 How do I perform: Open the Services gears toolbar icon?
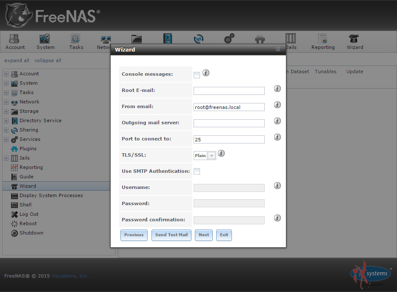pos(229,38)
